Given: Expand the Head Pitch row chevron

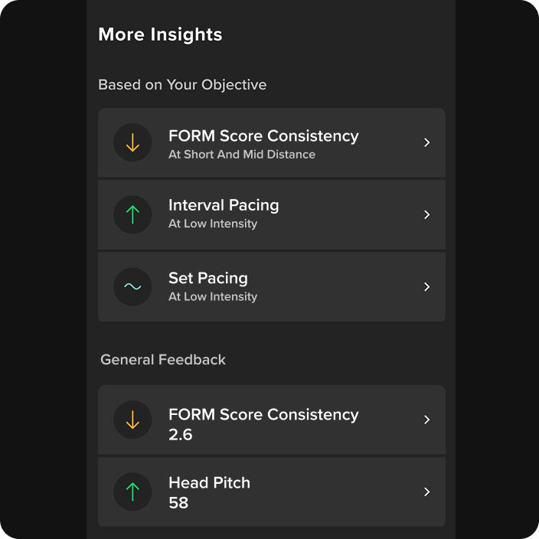Looking at the screenshot, I should coord(426,492).
